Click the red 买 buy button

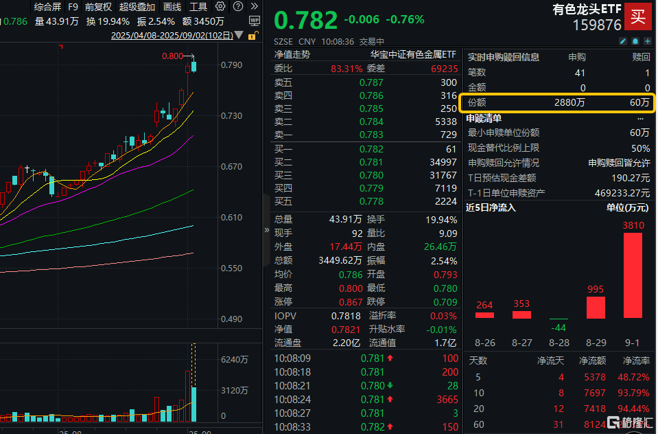[x=638, y=16]
